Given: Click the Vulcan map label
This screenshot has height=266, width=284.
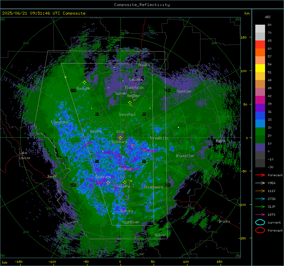Looking at the screenshot, I should tap(160, 235).
